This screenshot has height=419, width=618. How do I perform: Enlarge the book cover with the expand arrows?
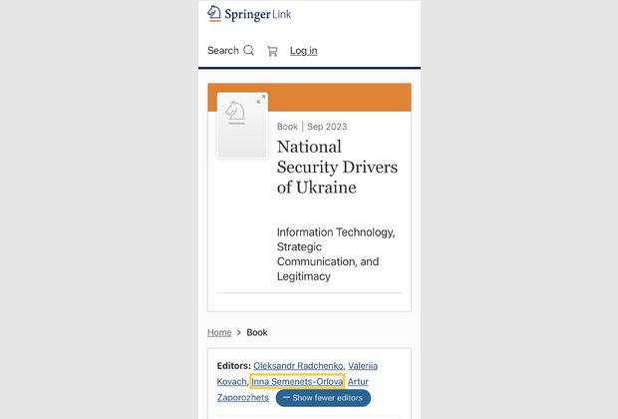point(261,99)
